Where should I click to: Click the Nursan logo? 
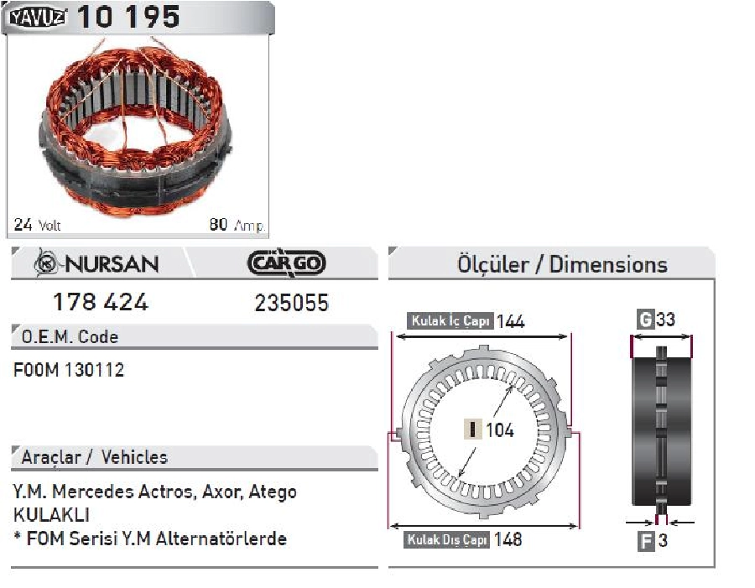pos(96,263)
